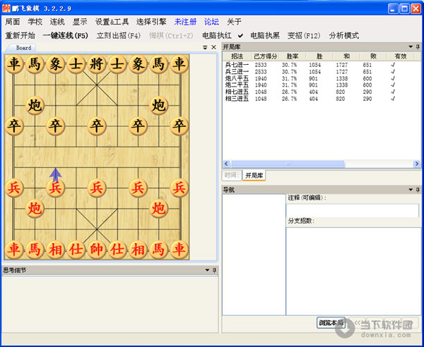This screenshot has height=347, width=424.
Task: Click the red 帥 app icon in the title bar
Action: coord(6,8)
